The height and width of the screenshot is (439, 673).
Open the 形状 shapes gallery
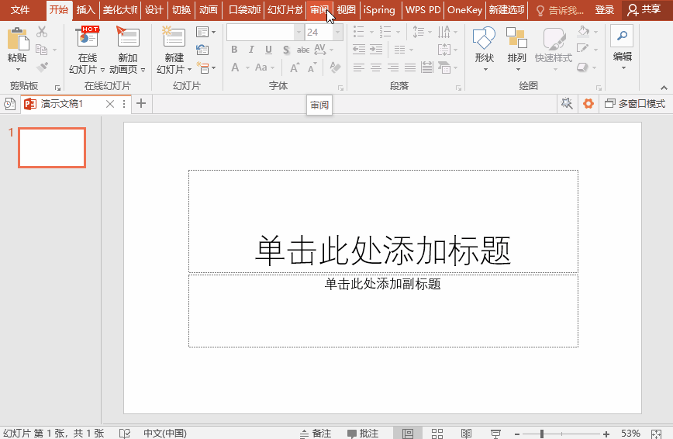point(484,49)
